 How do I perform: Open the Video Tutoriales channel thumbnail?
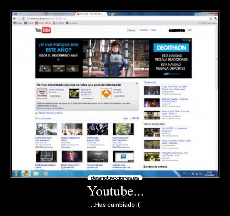click(x=42, y=94)
